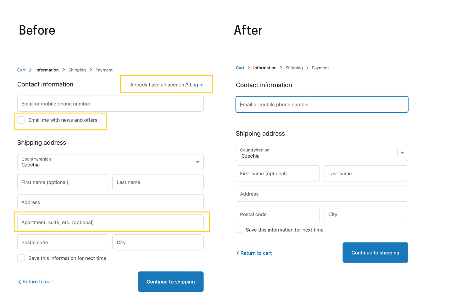Click the Postal code field in the Before form
Image resolution: width=458 pixels, height=305 pixels.
pyautogui.click(x=63, y=242)
